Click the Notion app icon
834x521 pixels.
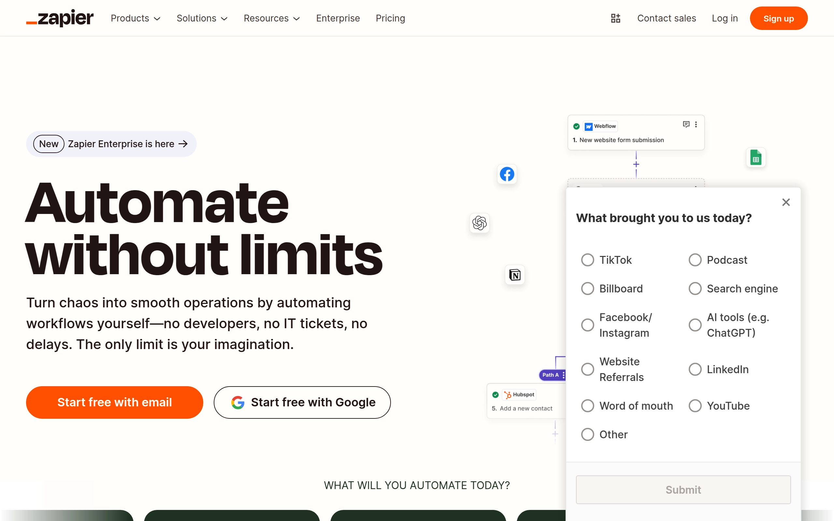click(514, 275)
